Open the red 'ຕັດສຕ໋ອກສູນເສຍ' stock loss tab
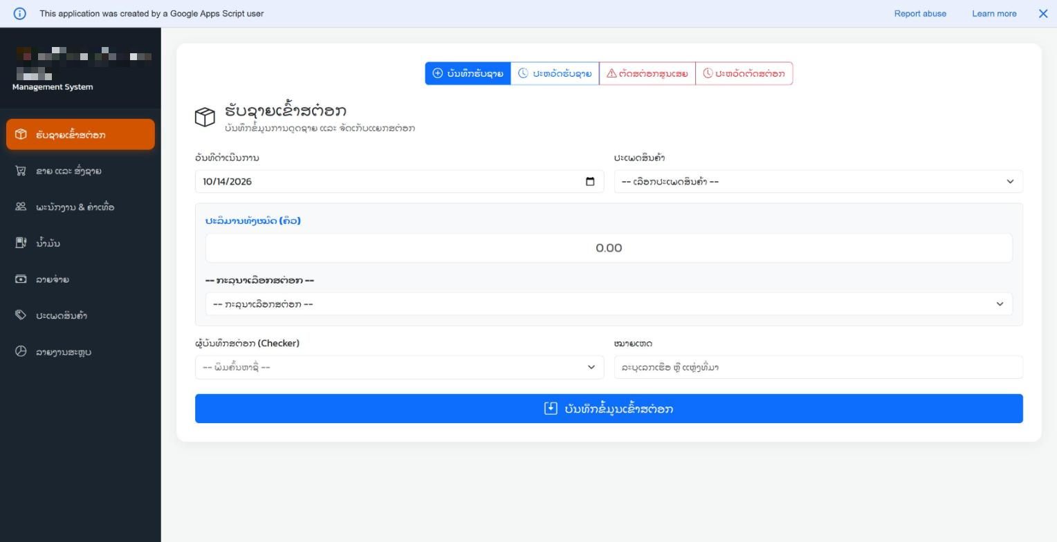 click(647, 73)
